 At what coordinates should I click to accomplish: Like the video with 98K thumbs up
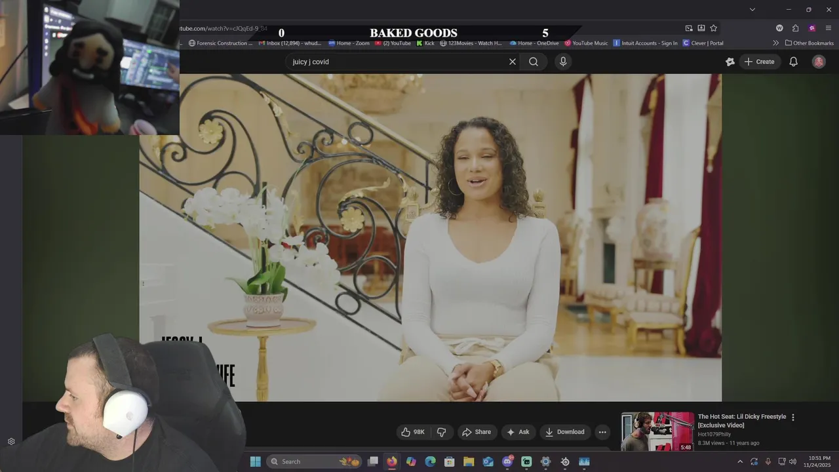[x=413, y=432]
